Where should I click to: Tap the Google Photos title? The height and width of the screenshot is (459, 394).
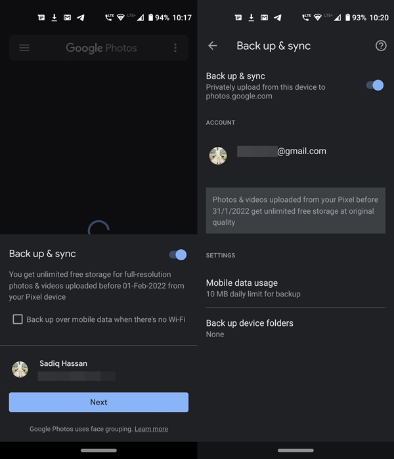coord(102,48)
